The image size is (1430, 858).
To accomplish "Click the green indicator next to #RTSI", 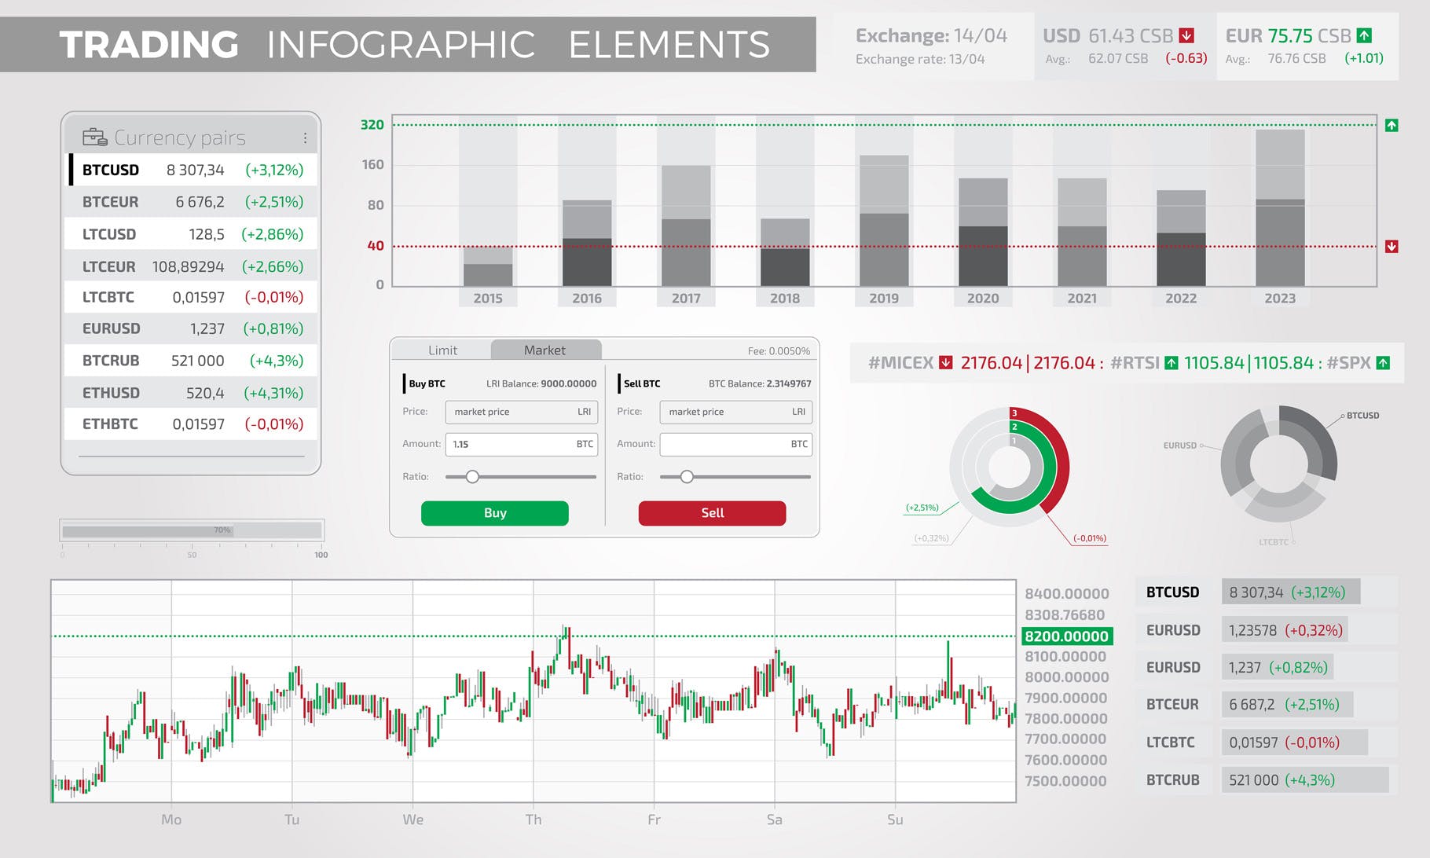I will (x=1170, y=363).
